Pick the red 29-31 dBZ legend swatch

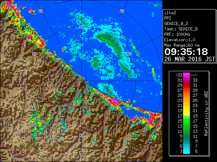point(186,85)
